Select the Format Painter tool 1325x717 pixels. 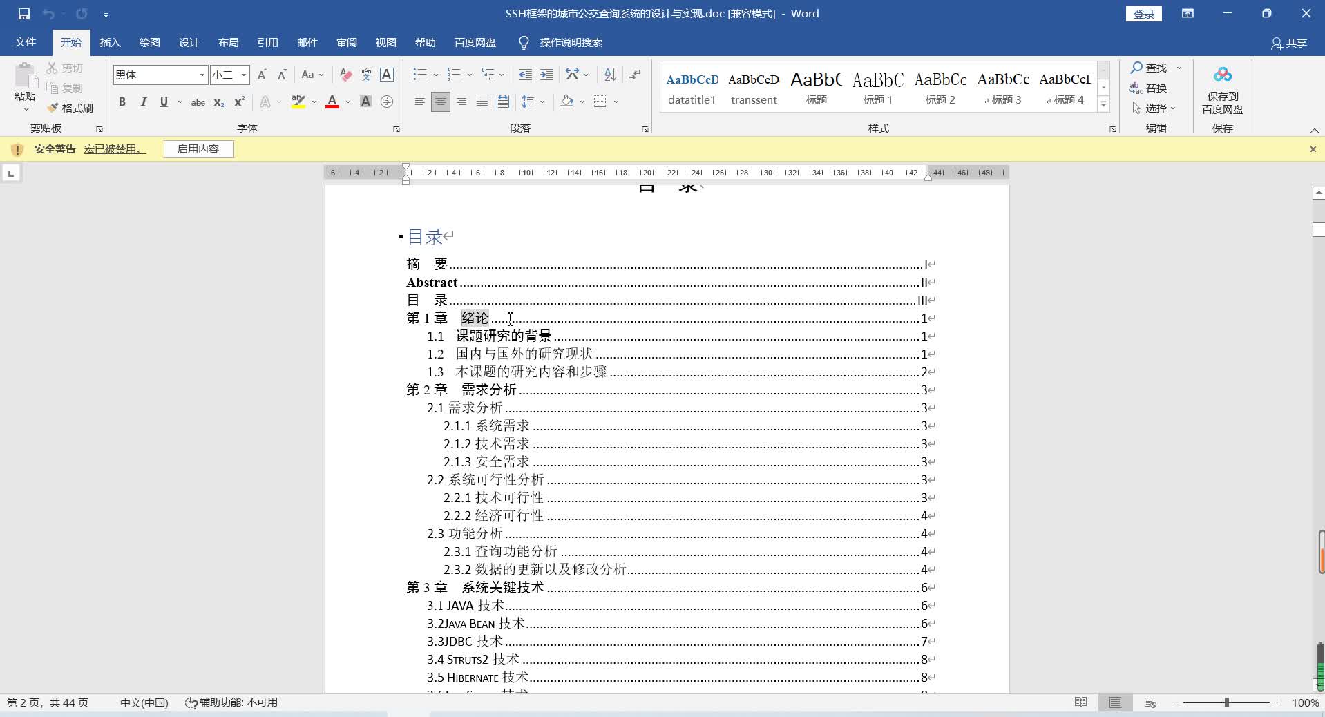[x=70, y=108]
